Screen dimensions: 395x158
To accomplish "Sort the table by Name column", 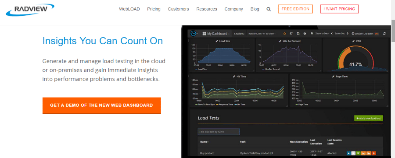I will pos(204,142).
